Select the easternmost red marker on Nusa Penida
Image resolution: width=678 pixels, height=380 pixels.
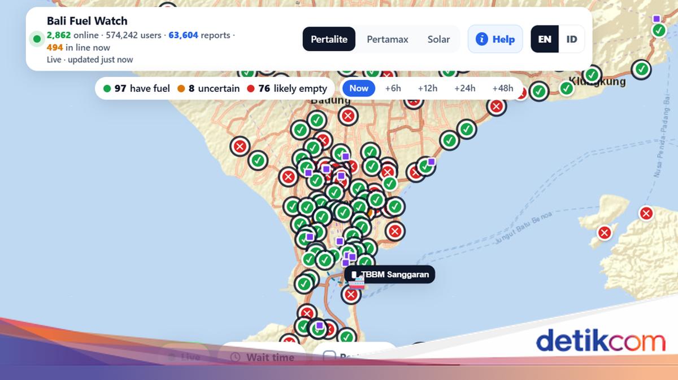point(646,214)
